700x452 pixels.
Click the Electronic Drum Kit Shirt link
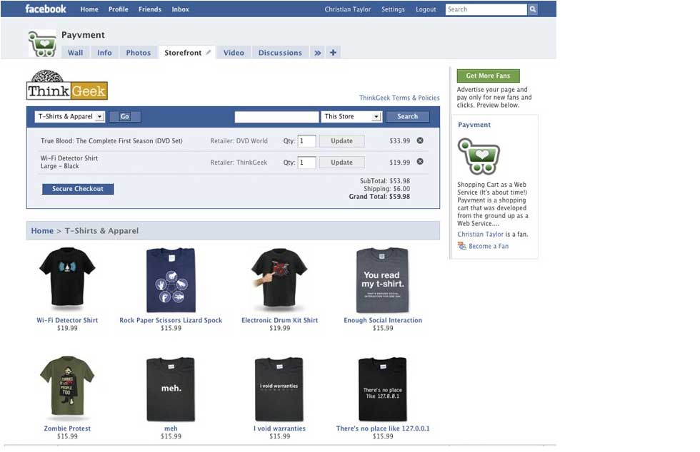coord(279,320)
